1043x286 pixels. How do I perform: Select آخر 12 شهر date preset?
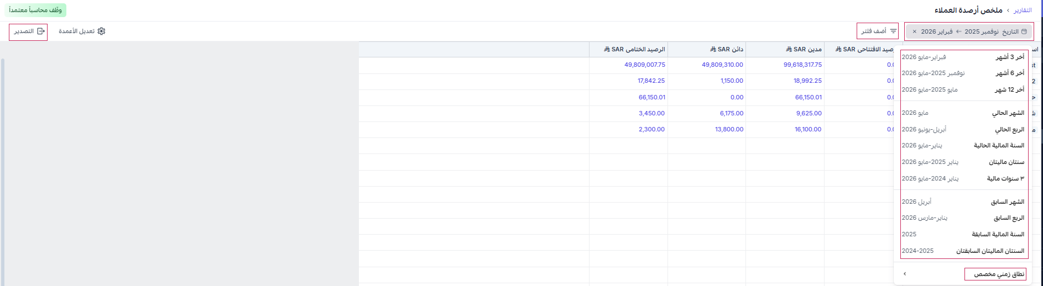point(963,89)
